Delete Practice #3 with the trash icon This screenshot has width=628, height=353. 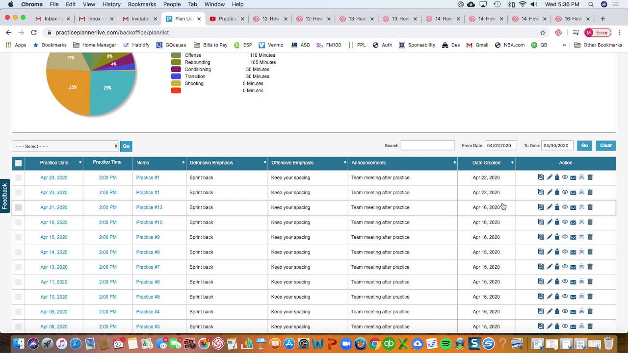[x=590, y=326]
